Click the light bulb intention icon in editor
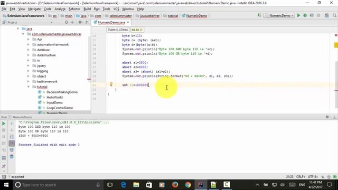The image size is (338, 190). pyautogui.click(x=111, y=84)
